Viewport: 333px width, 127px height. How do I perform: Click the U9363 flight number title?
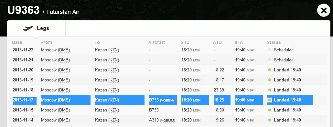tap(23, 10)
